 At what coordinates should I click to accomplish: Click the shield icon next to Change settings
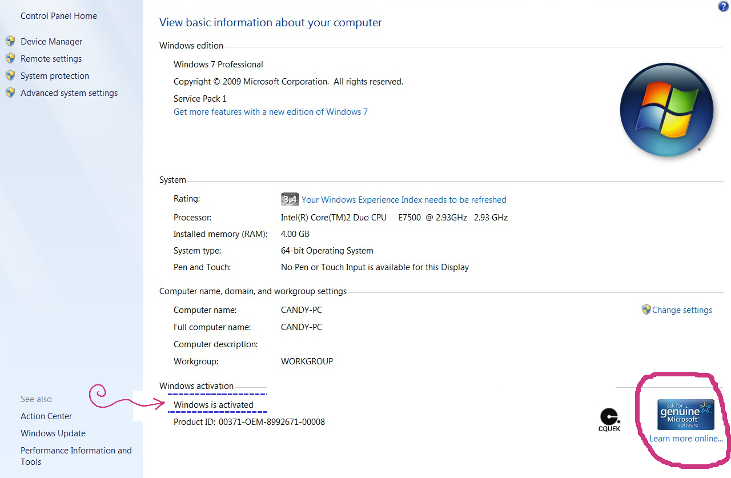click(646, 310)
